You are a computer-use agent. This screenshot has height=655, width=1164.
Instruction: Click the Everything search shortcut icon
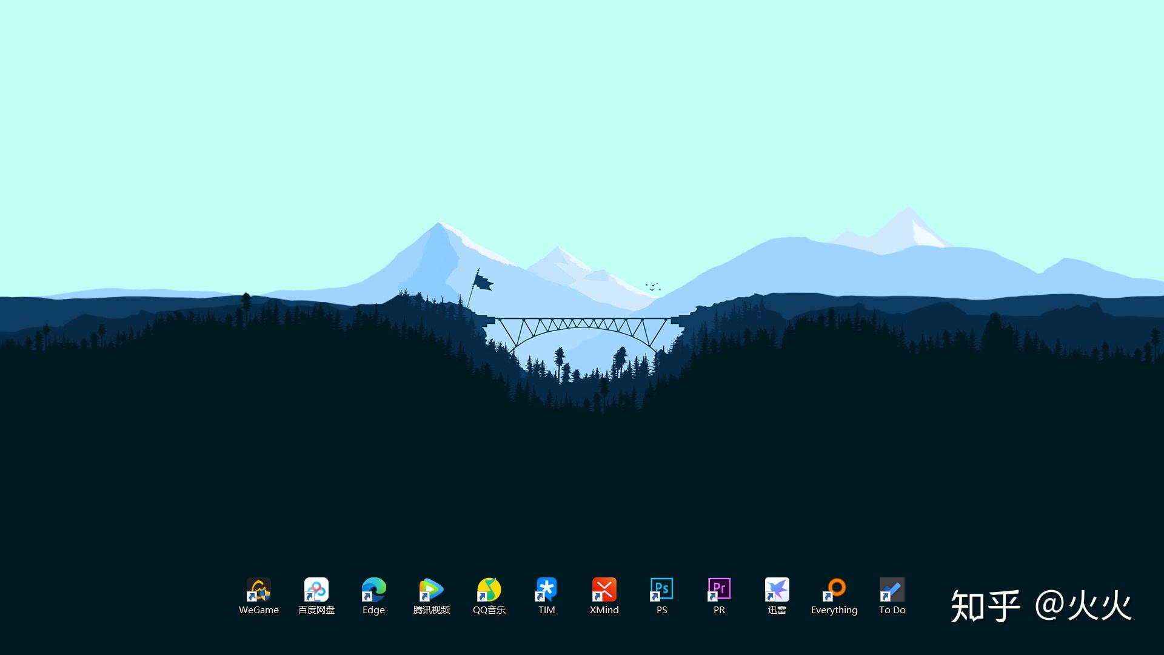point(834,589)
